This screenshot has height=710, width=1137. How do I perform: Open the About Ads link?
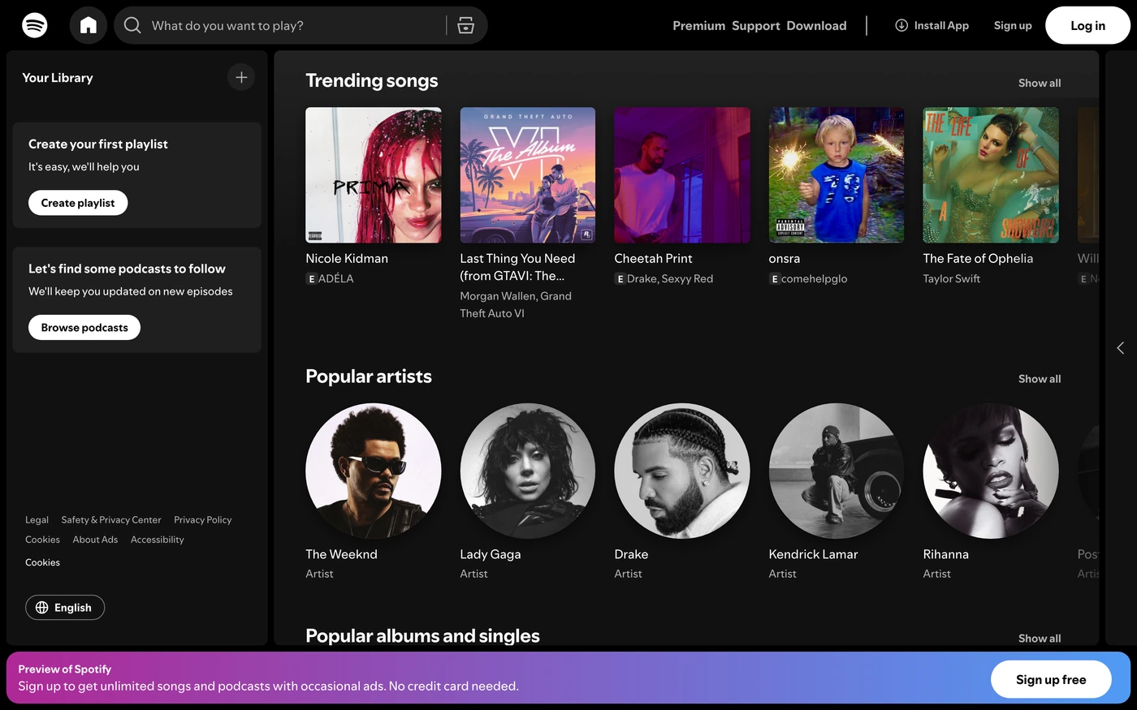tap(95, 540)
